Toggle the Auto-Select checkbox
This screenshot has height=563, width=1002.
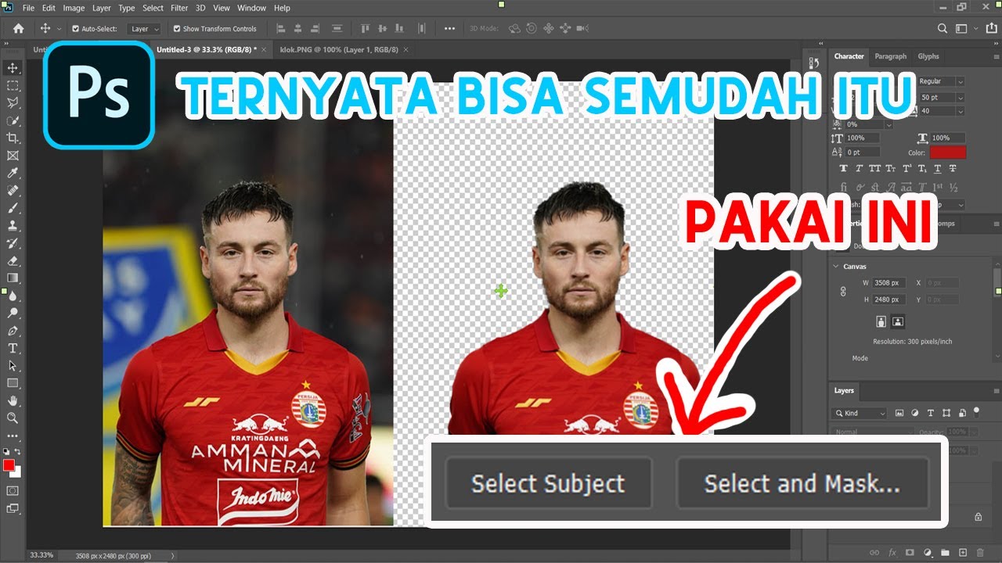[75, 29]
